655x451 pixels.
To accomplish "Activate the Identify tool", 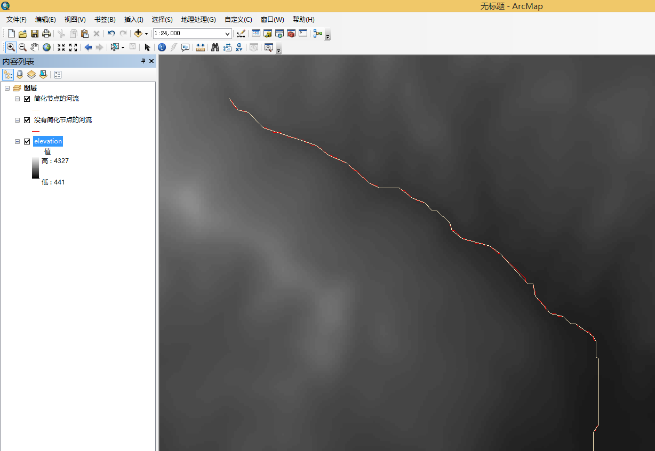I will (162, 47).
